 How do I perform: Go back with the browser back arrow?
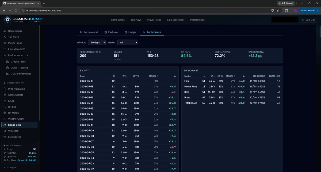tap(4, 11)
